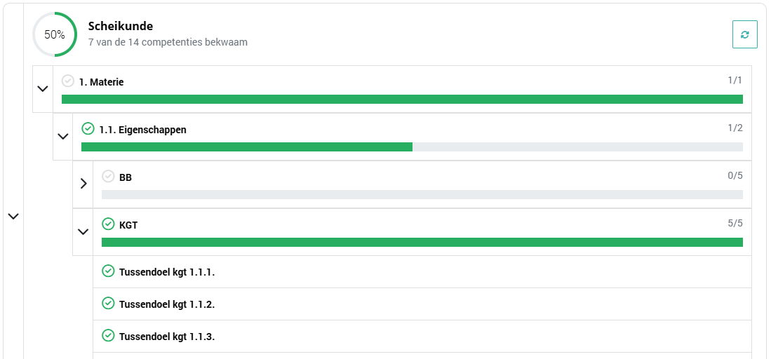Select the Tussendoel kgt 1.1.2. label
Screen dimensions: 771x359
pos(167,304)
